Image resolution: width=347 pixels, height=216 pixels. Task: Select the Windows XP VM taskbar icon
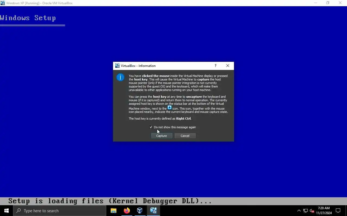click(153, 211)
